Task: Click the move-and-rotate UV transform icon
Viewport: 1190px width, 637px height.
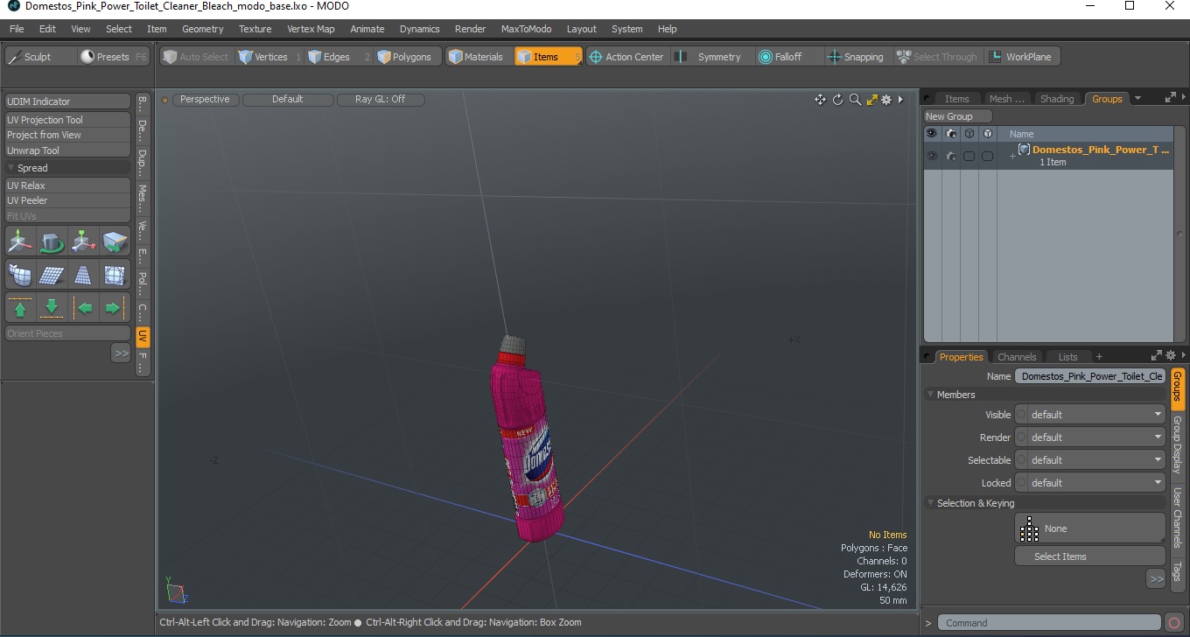Action: [x=20, y=241]
